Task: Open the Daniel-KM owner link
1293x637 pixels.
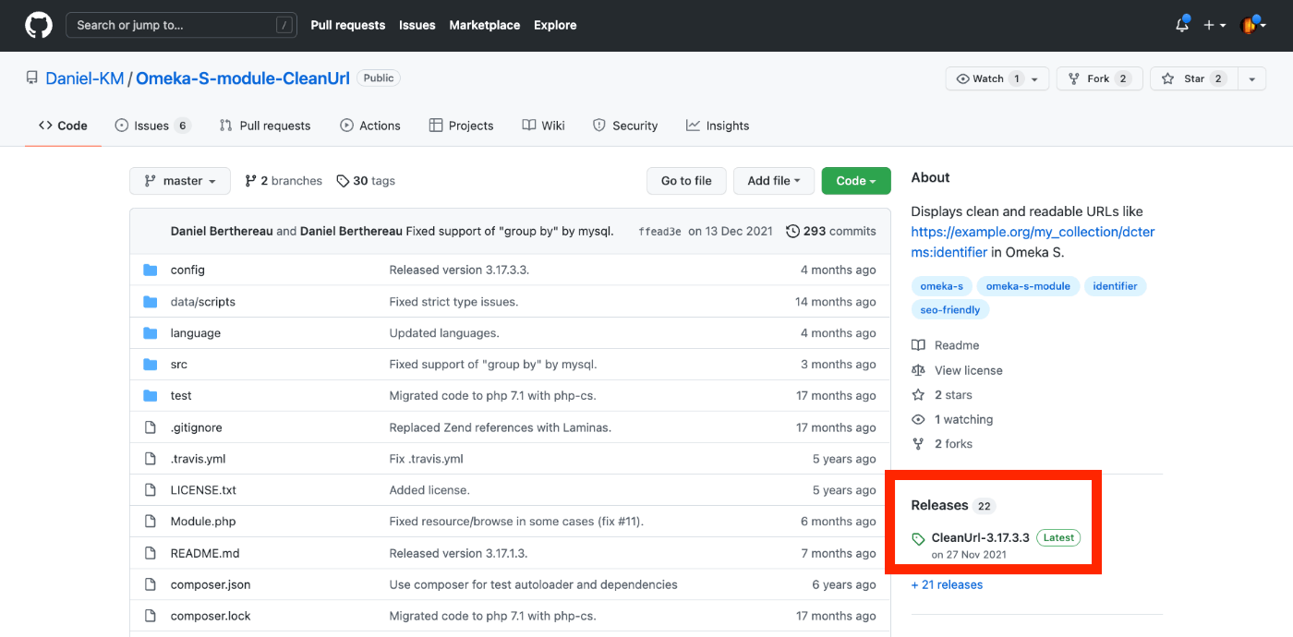Action: pos(85,78)
